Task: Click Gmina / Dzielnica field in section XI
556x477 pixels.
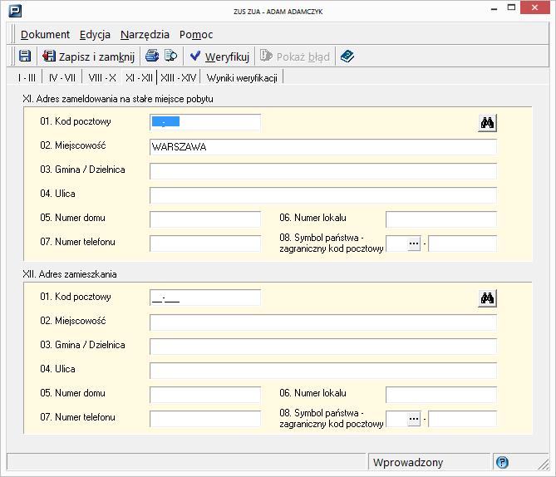Action: point(323,171)
